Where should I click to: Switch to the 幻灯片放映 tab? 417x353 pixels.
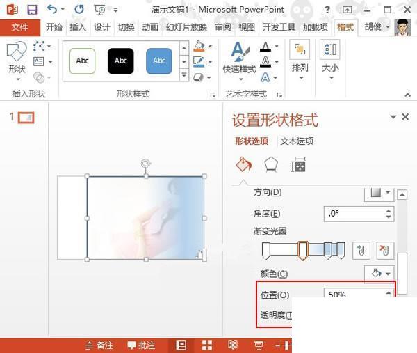click(186, 27)
